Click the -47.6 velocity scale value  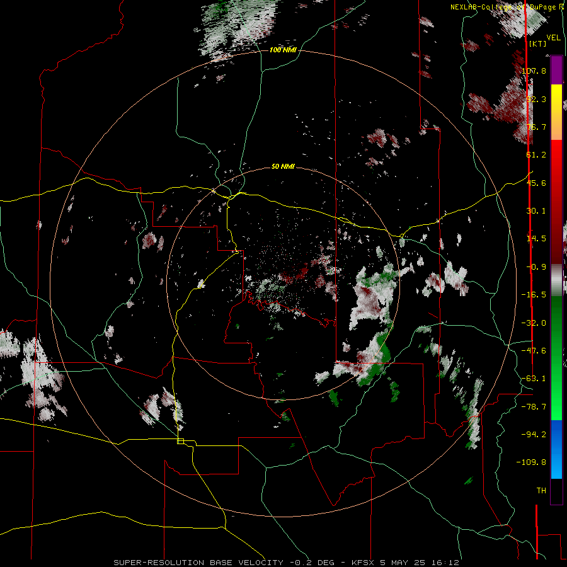[534, 351]
